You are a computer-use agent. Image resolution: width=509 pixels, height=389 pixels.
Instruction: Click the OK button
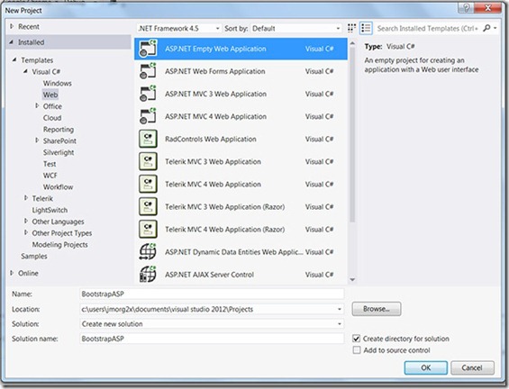(425, 367)
